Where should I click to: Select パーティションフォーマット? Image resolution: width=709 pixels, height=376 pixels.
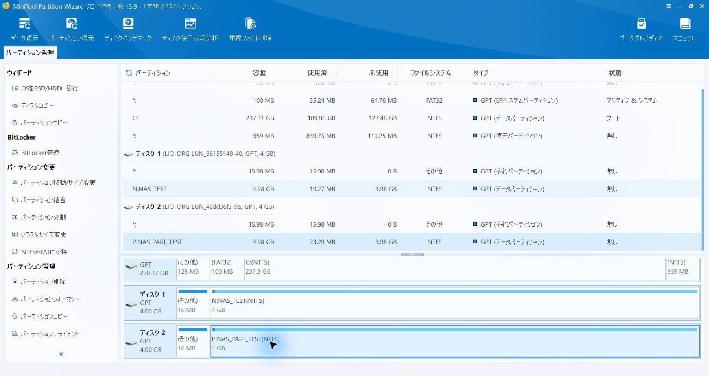click(45, 299)
